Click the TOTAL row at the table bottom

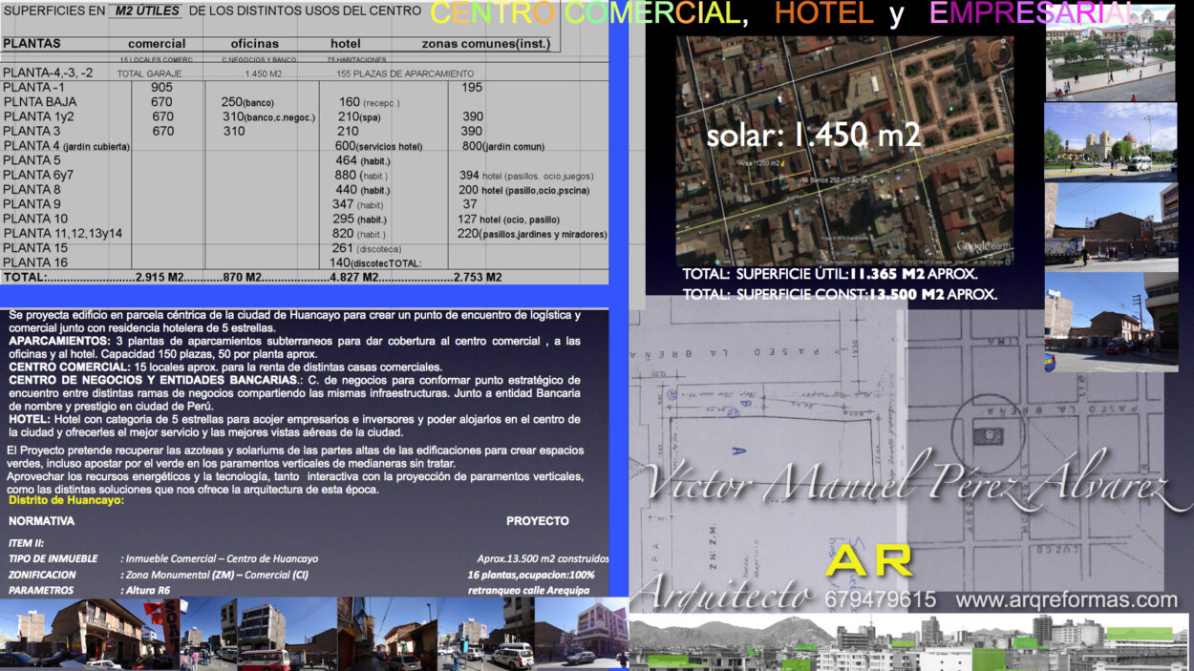252,277
